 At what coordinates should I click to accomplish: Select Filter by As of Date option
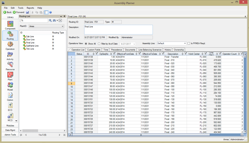click(x=99, y=44)
